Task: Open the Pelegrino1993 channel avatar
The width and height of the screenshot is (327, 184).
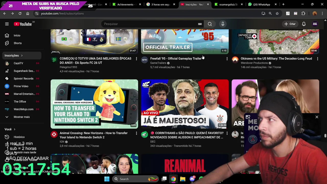Action: tap(54, 60)
